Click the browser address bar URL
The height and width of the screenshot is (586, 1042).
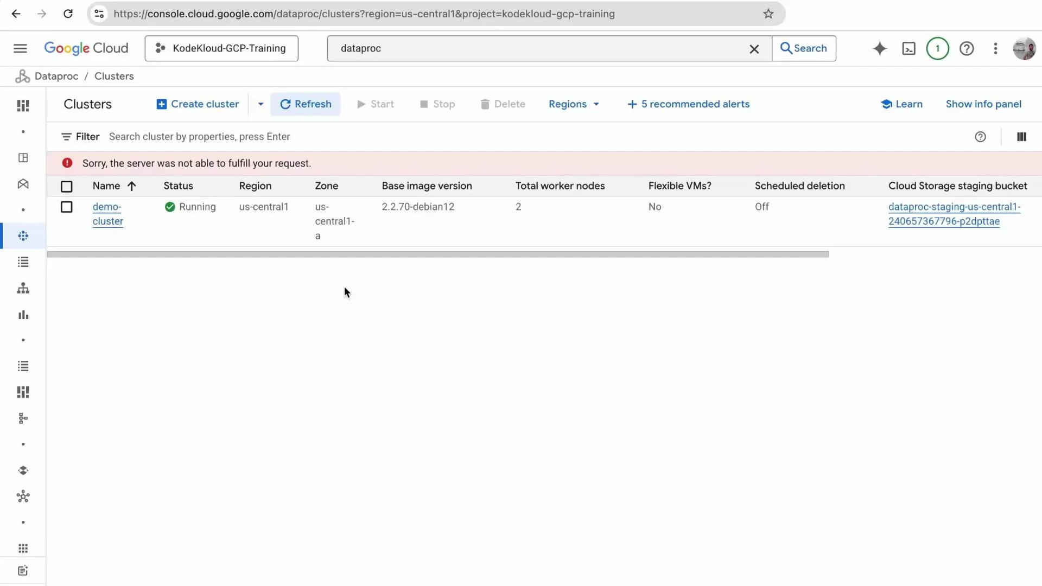tap(364, 14)
